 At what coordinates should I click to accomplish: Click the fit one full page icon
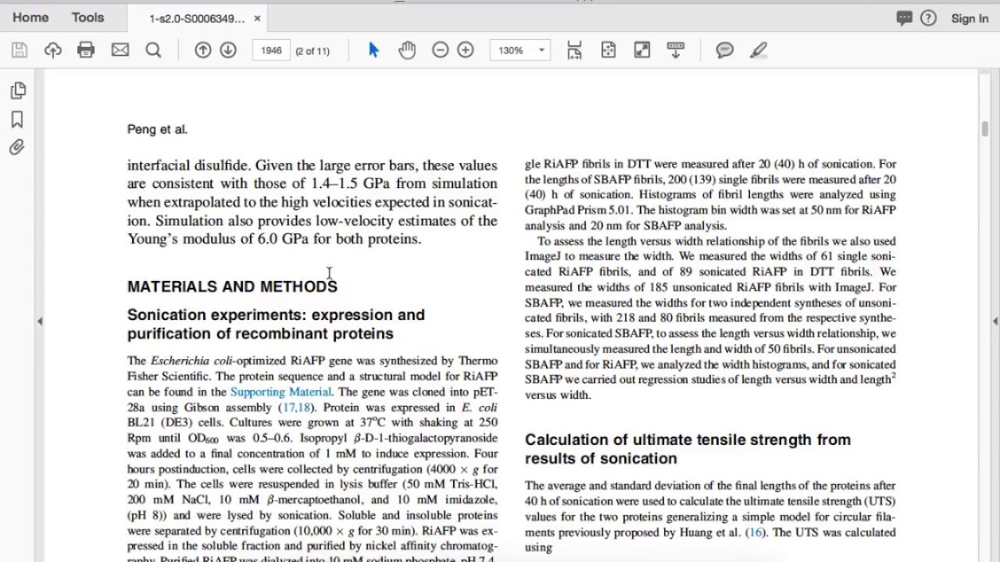pos(609,50)
